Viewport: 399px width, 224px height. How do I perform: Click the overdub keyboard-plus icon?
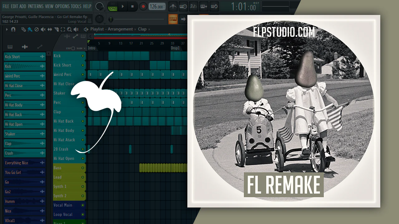204,6
